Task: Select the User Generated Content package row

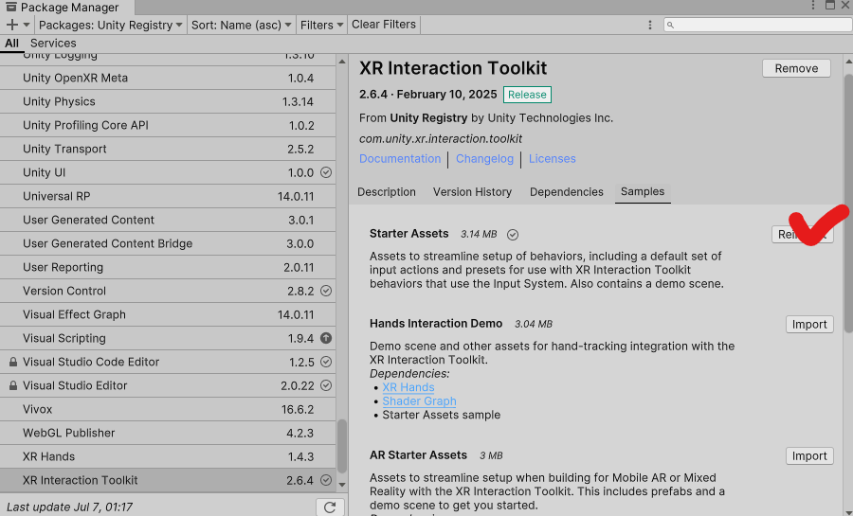Action: coord(168,220)
